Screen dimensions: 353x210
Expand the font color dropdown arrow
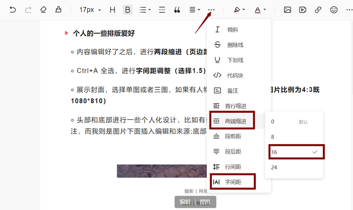(265, 10)
